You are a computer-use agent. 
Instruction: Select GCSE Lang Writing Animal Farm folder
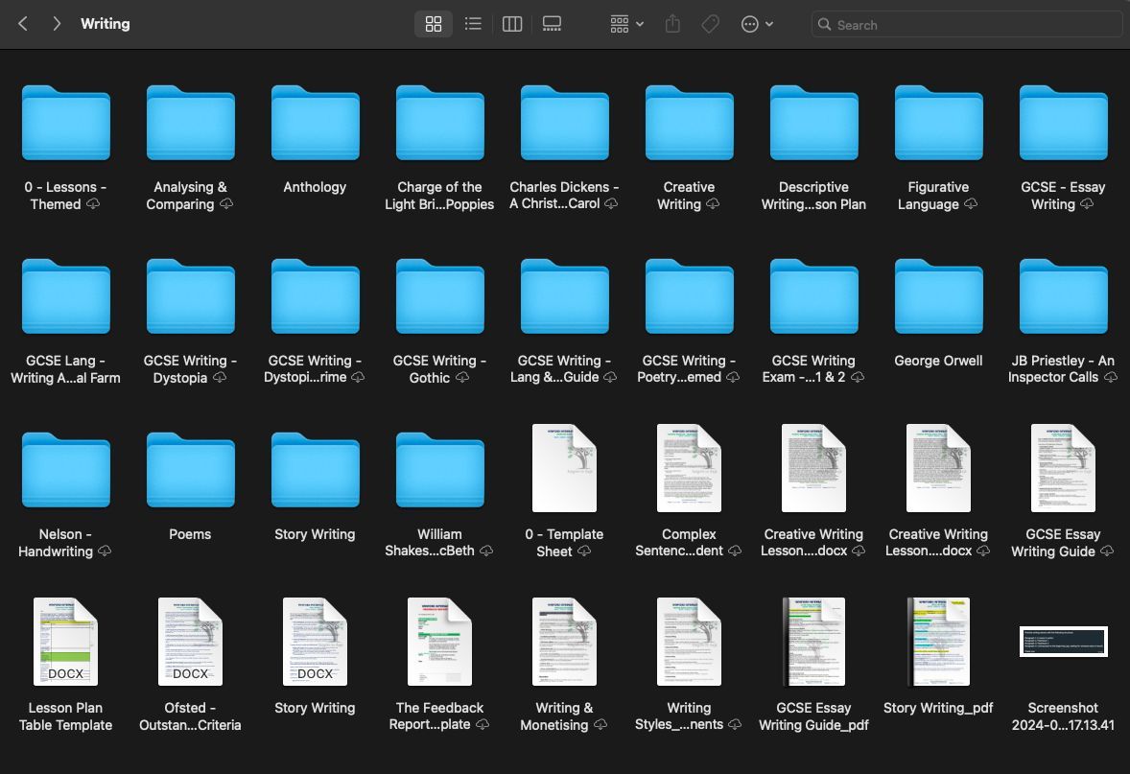point(65,296)
